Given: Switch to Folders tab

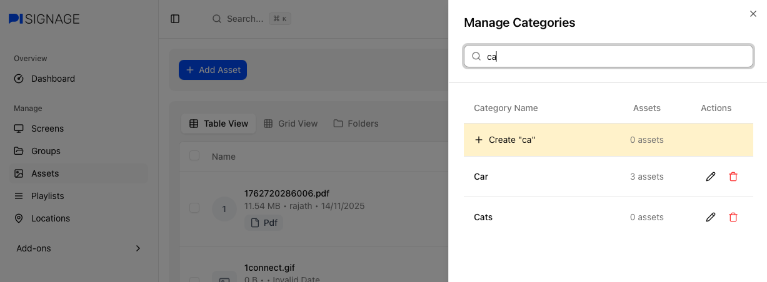Looking at the screenshot, I should 356,124.
